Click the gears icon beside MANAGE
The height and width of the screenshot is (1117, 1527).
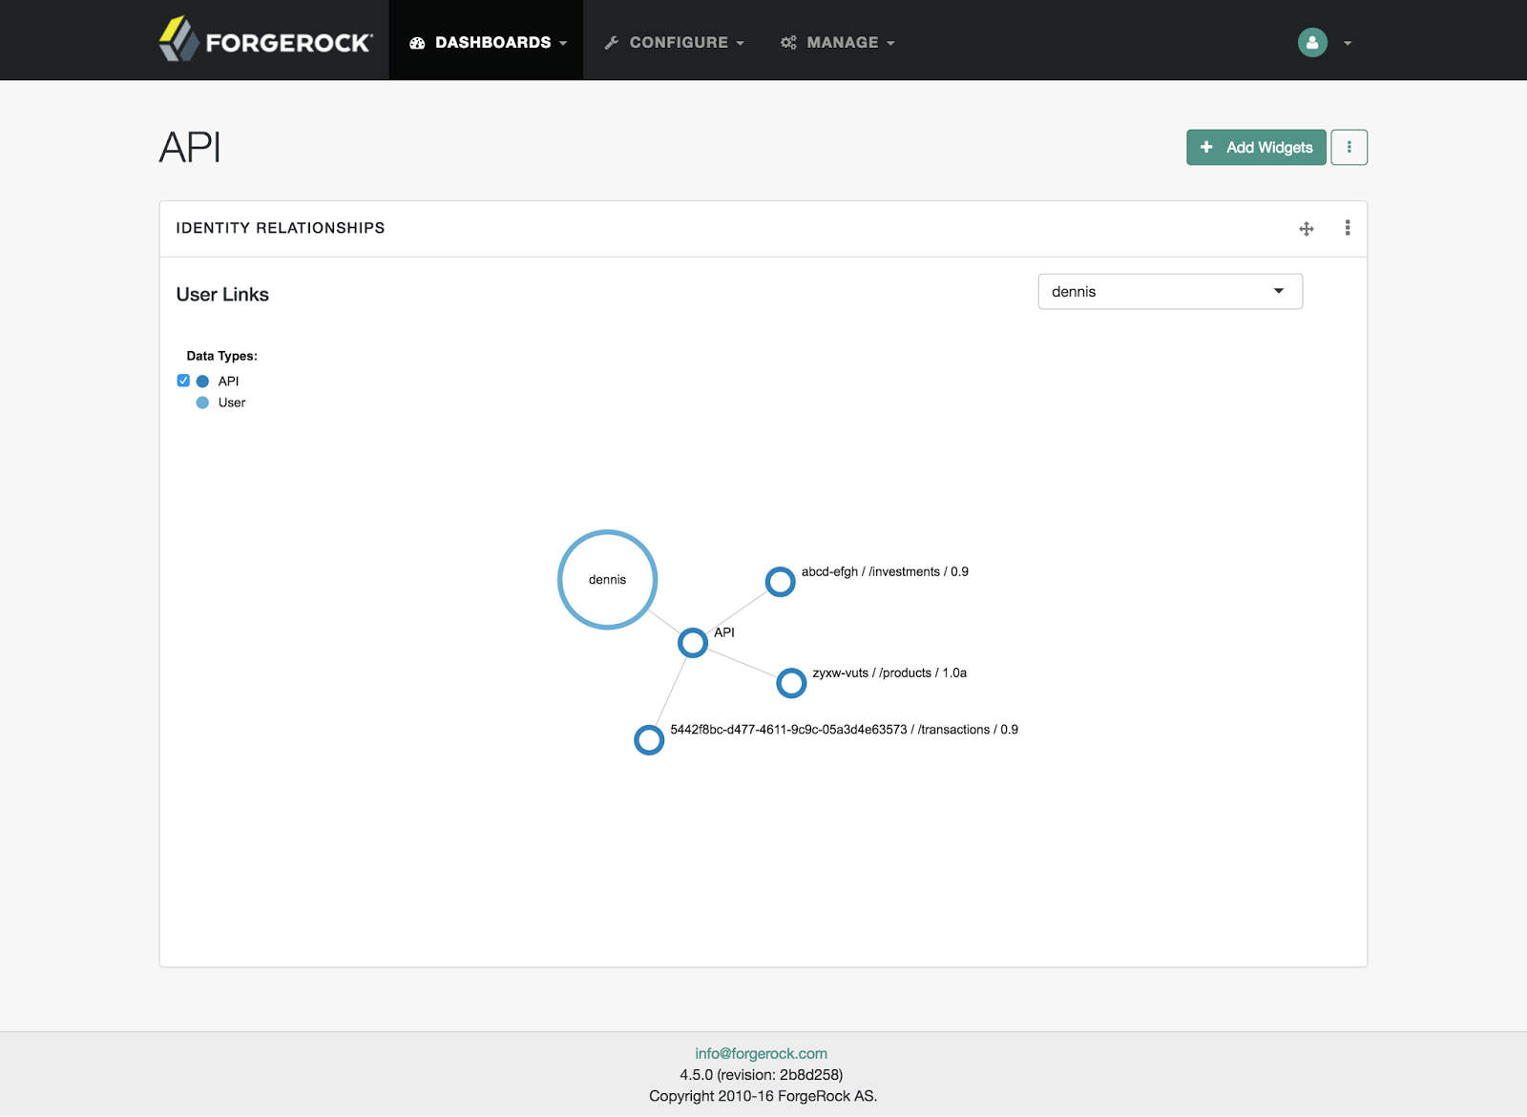pyautogui.click(x=788, y=42)
